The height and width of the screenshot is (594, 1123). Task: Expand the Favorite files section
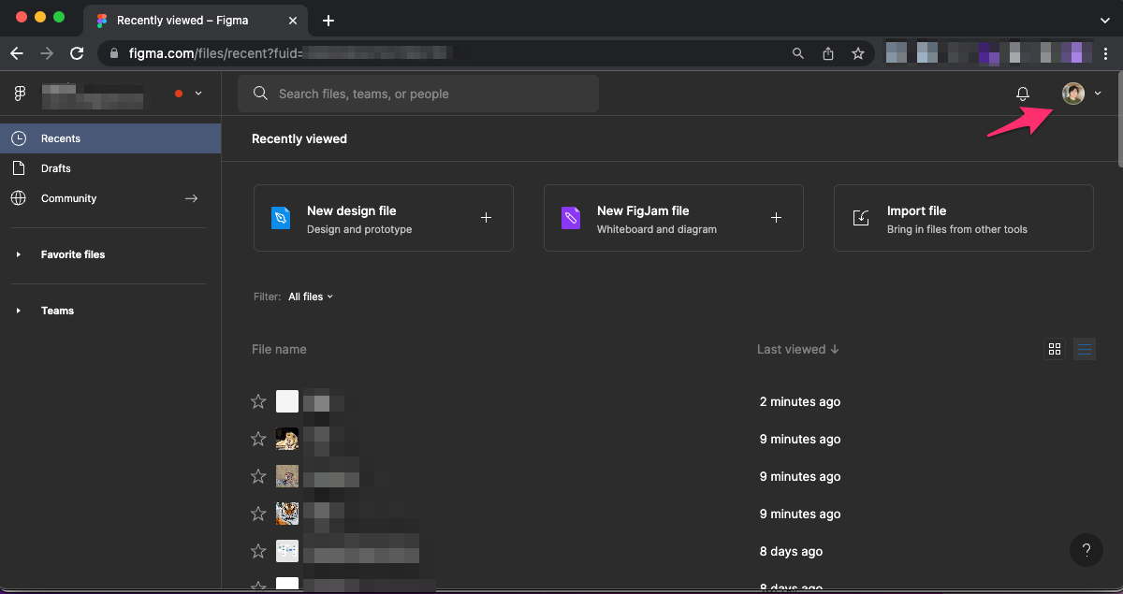click(18, 254)
